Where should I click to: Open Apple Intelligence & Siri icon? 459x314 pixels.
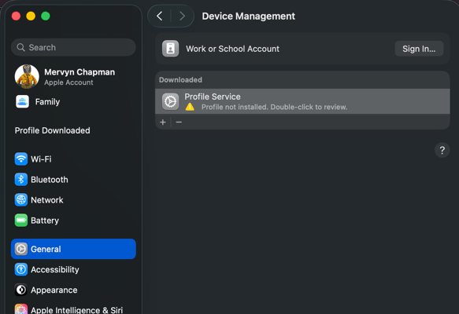pos(21,309)
